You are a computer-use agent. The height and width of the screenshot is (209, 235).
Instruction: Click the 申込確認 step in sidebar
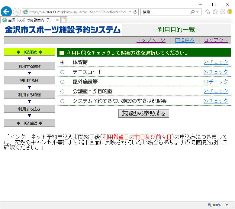30,123
